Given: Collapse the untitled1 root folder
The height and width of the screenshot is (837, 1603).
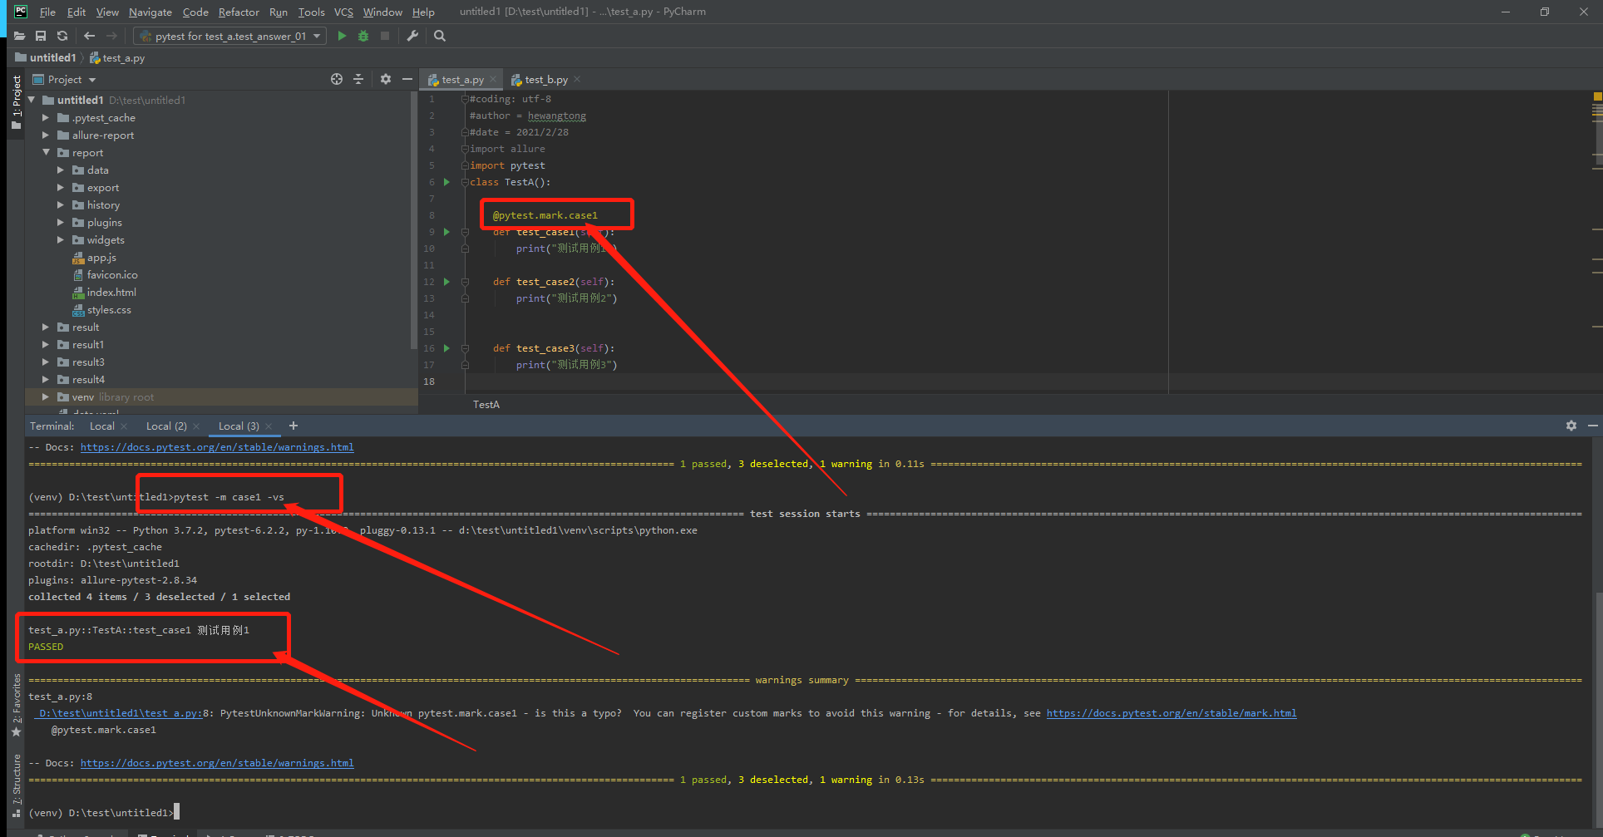Looking at the screenshot, I should pyautogui.click(x=32, y=100).
